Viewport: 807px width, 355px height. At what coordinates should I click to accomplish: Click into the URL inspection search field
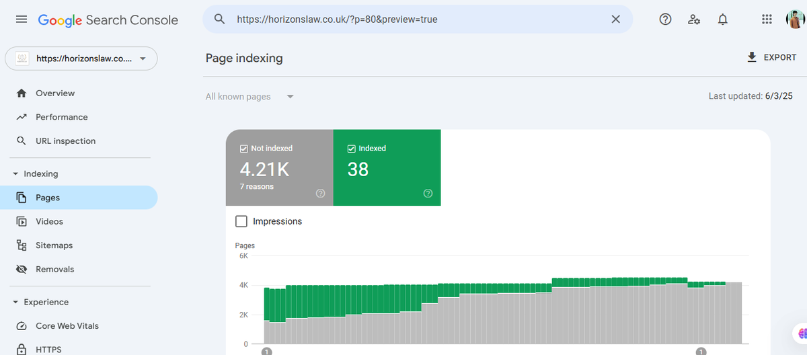pyautogui.click(x=417, y=19)
